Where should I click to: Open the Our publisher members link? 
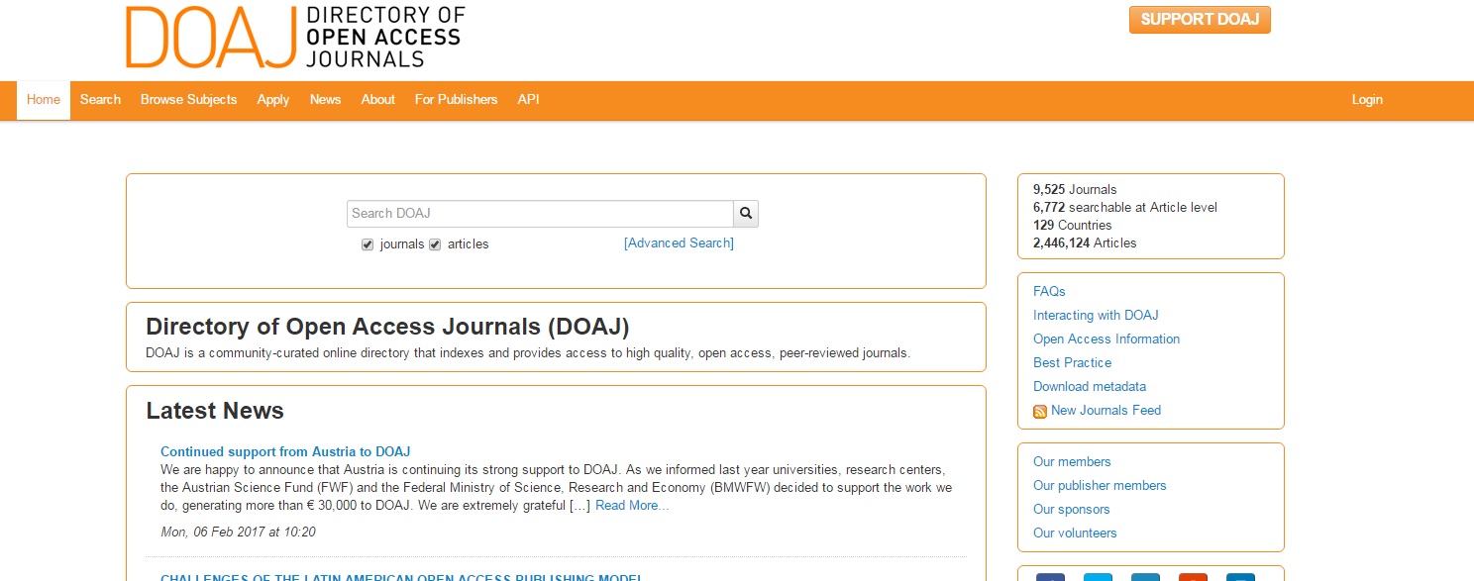(x=1100, y=486)
